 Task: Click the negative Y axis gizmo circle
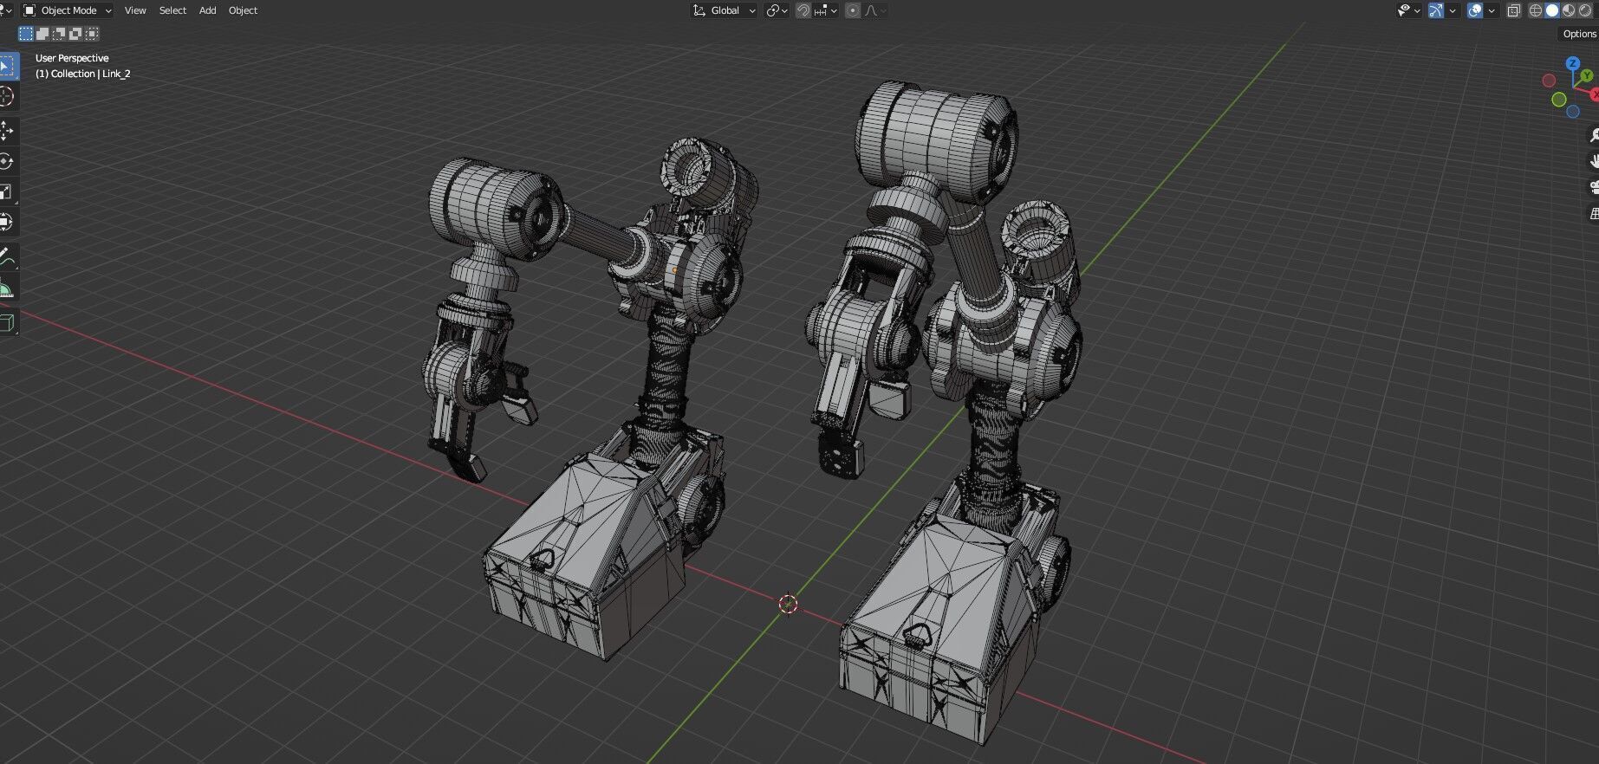[x=1558, y=100]
